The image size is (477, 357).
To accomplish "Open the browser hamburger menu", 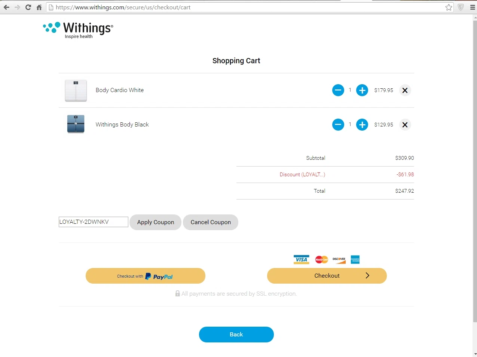I will (473, 7).
